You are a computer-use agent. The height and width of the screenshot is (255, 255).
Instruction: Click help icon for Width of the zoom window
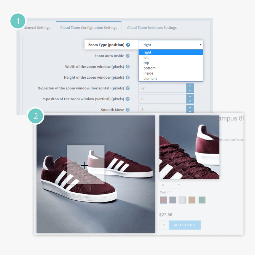pyautogui.click(x=128, y=67)
